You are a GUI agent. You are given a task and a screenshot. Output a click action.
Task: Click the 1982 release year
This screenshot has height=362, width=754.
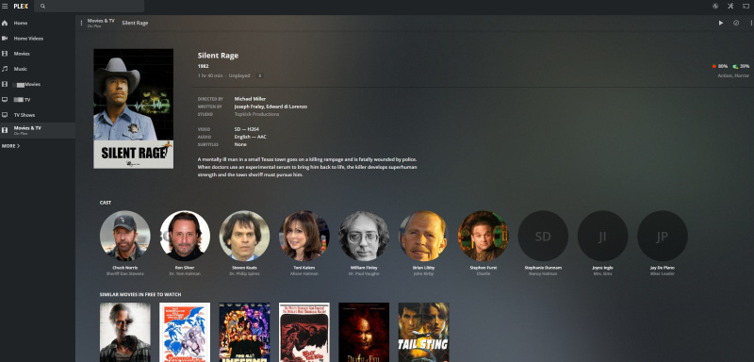tap(203, 66)
